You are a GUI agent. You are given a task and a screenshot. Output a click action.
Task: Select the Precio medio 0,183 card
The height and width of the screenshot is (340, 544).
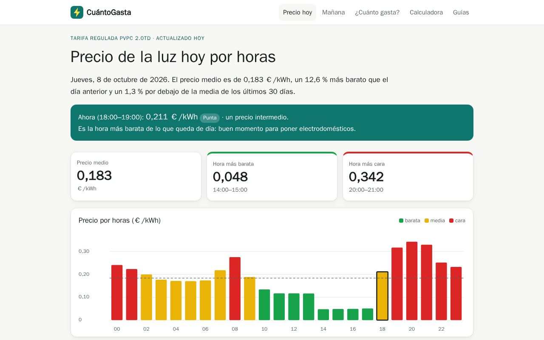(x=136, y=176)
